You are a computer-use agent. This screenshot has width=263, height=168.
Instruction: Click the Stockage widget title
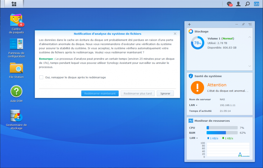click(x=201, y=31)
